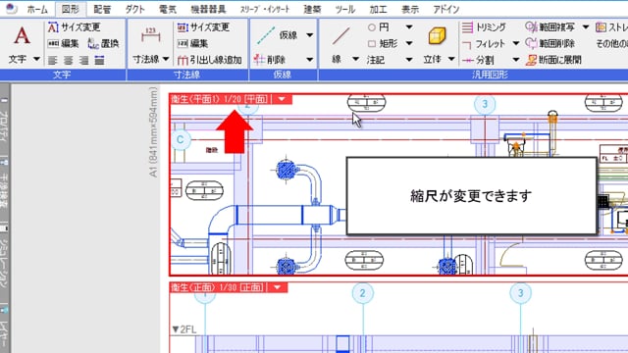Screen dimensions: 628x353
Task: Select the 円 circle tool
Action: [379, 27]
